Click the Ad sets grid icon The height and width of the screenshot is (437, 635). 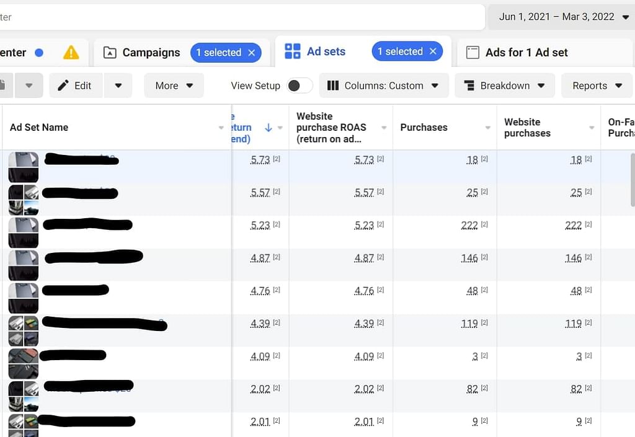(x=292, y=51)
